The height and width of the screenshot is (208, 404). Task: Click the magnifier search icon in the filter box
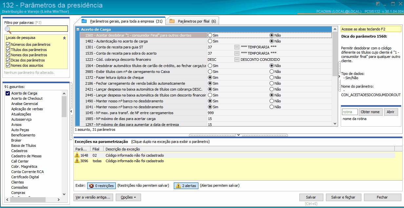click(x=8, y=29)
